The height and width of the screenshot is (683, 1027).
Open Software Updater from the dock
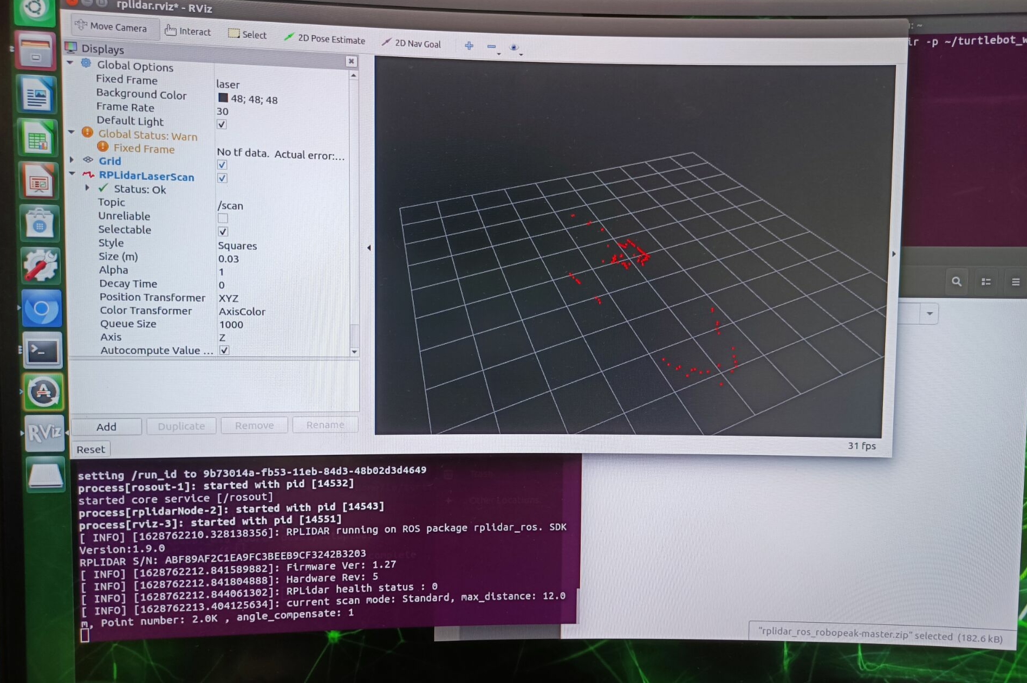point(44,392)
